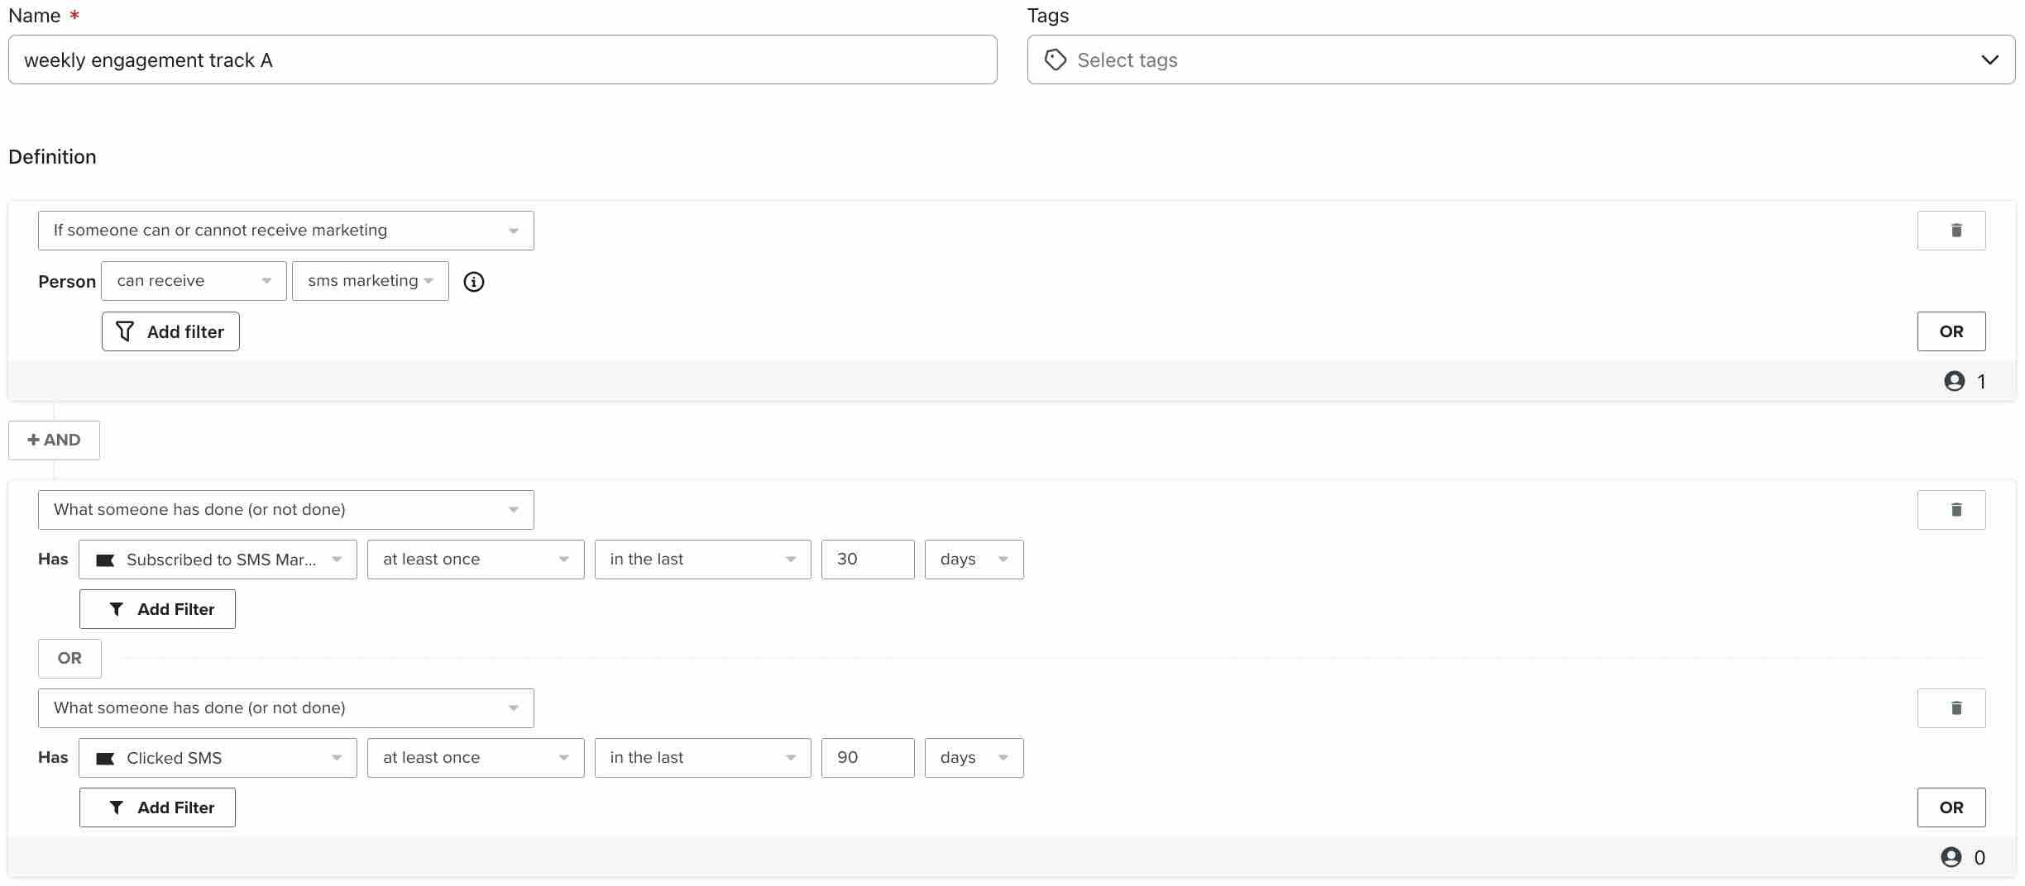Click the flag icon beside Subscribed to SMS
2025x886 pixels.
tap(105, 560)
